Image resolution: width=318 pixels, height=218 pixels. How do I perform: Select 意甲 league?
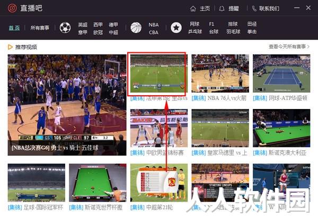83,32
